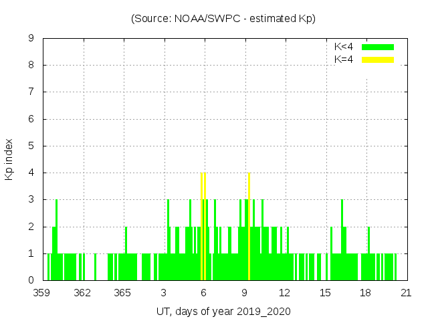Select the K<4 legend text label
Screen dimensions: 428x321
[343, 47]
